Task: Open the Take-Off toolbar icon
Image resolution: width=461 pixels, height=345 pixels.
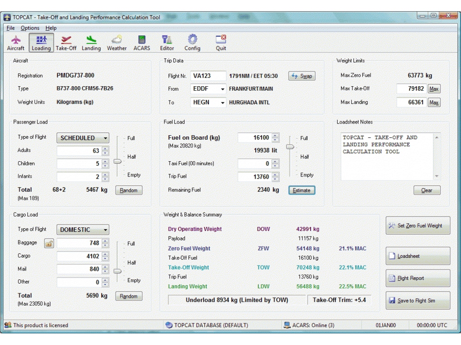Action: (x=66, y=43)
